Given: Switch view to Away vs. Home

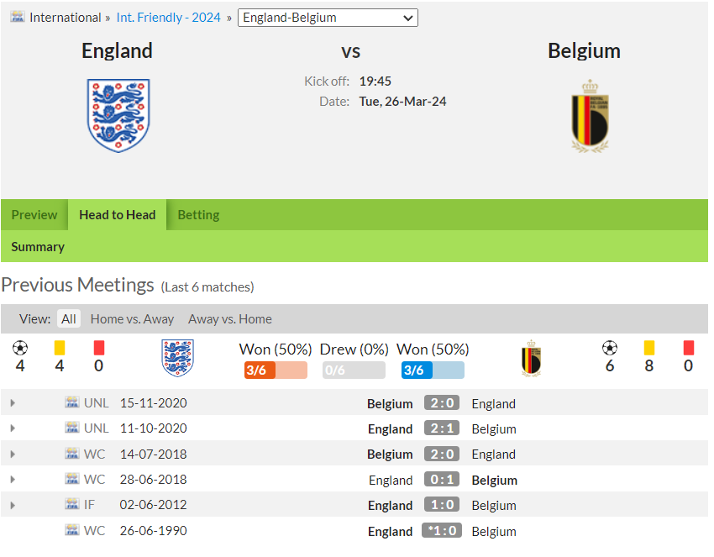Looking at the screenshot, I should click(x=230, y=318).
